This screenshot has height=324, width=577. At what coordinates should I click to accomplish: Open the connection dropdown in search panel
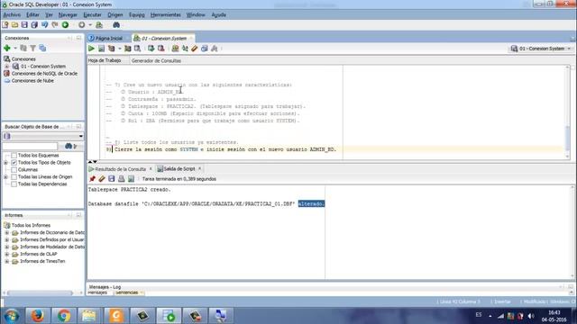point(43,136)
